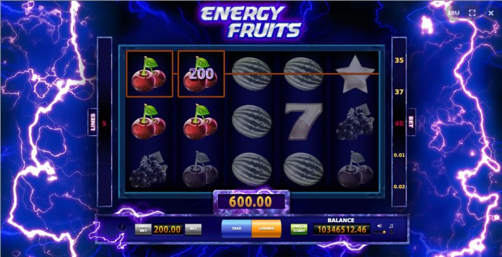Gamble the current win
Image resolution: width=502 pixels, height=257 pixels.
tap(266, 228)
